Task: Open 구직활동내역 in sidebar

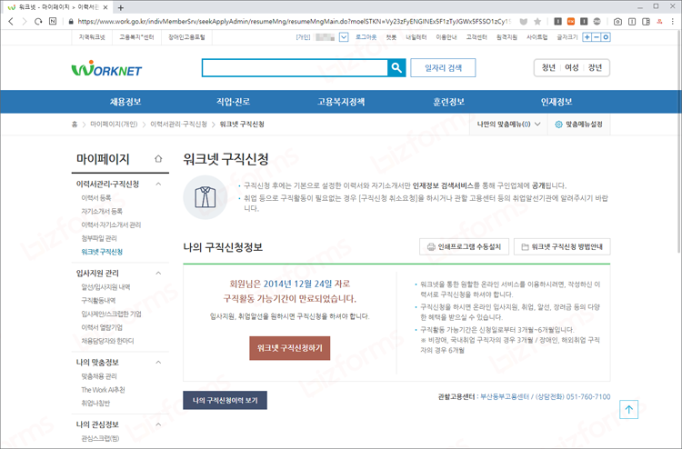Action: [98, 300]
